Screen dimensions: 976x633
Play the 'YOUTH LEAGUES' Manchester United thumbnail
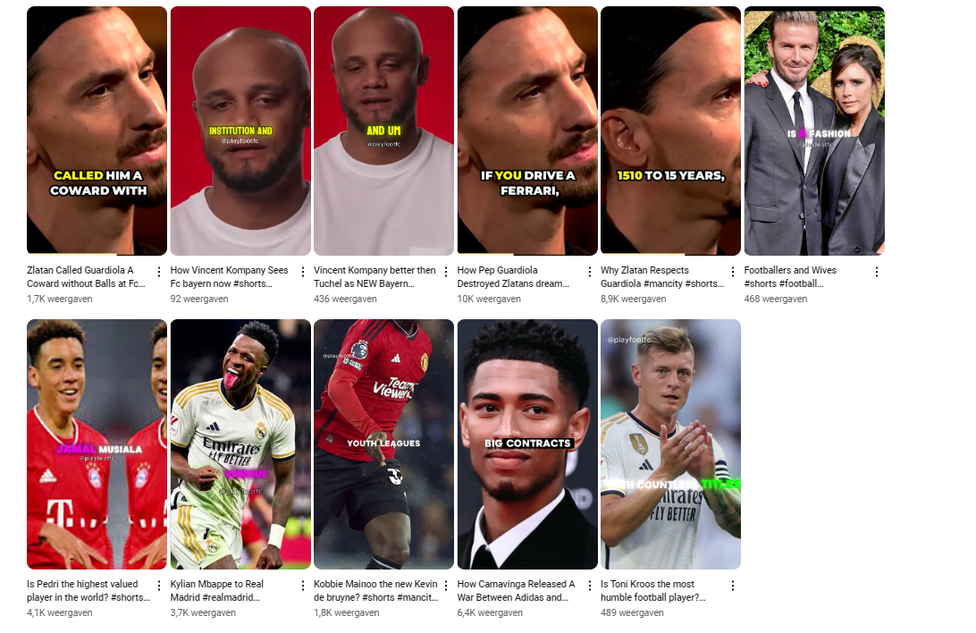[x=383, y=444]
